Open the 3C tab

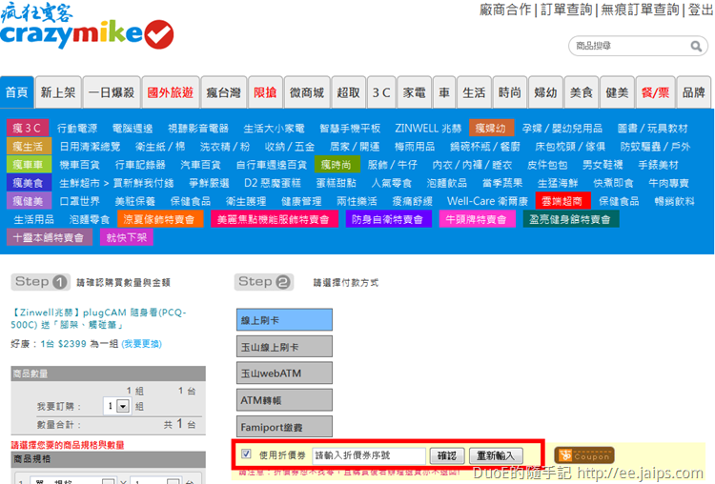point(381,92)
